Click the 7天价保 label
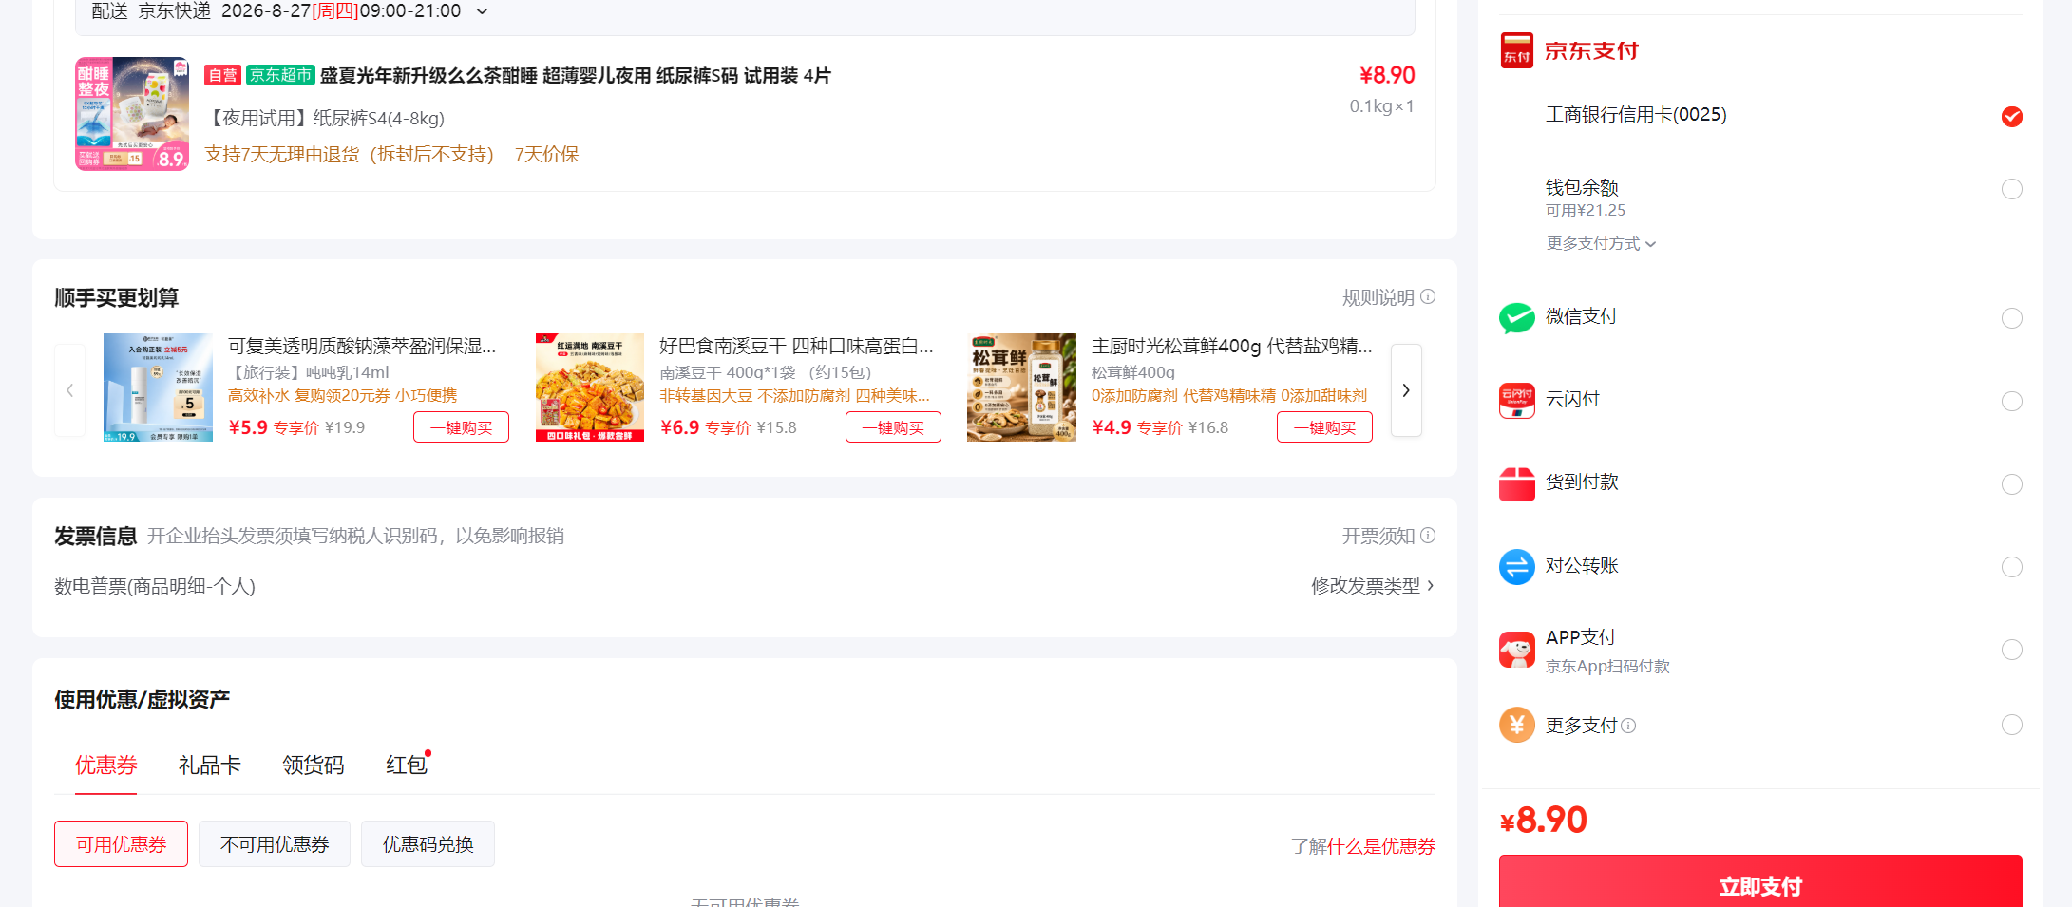The width and height of the screenshot is (2072, 907). [x=546, y=154]
